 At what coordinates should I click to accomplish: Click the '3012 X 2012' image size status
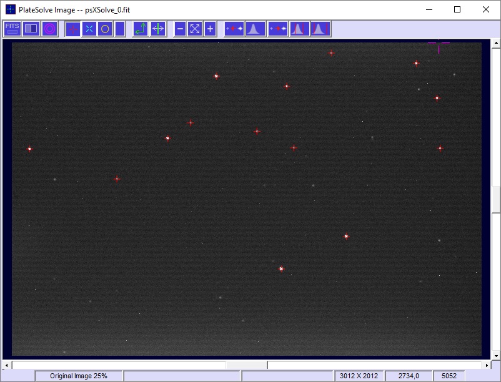[359, 376]
